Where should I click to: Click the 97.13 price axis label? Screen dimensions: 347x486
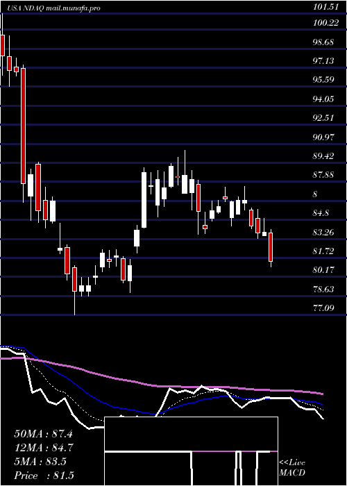coord(323,61)
